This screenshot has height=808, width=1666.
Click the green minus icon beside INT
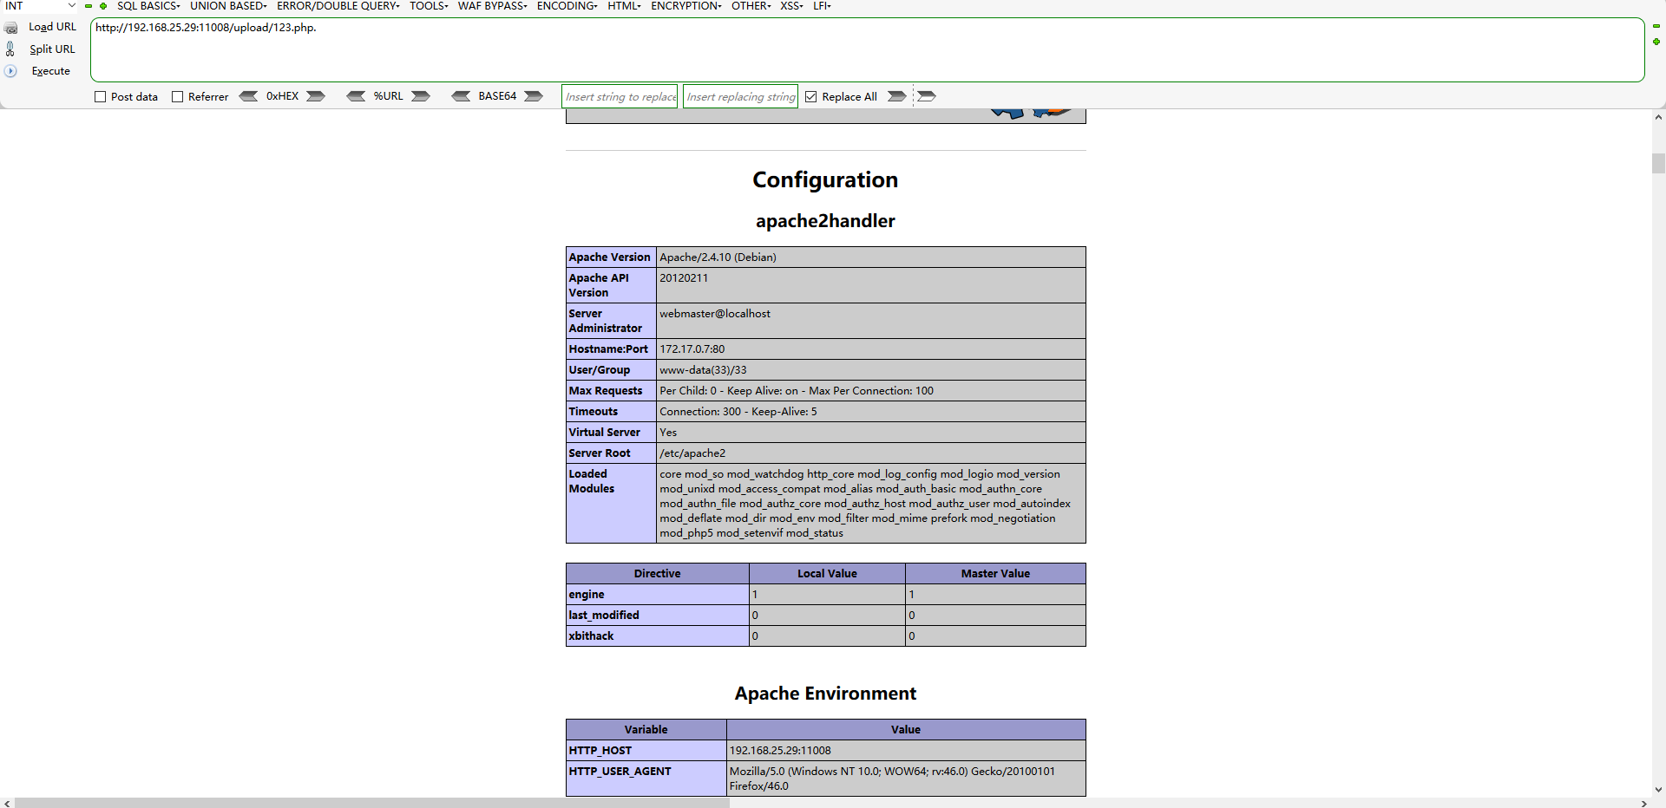[89, 6]
